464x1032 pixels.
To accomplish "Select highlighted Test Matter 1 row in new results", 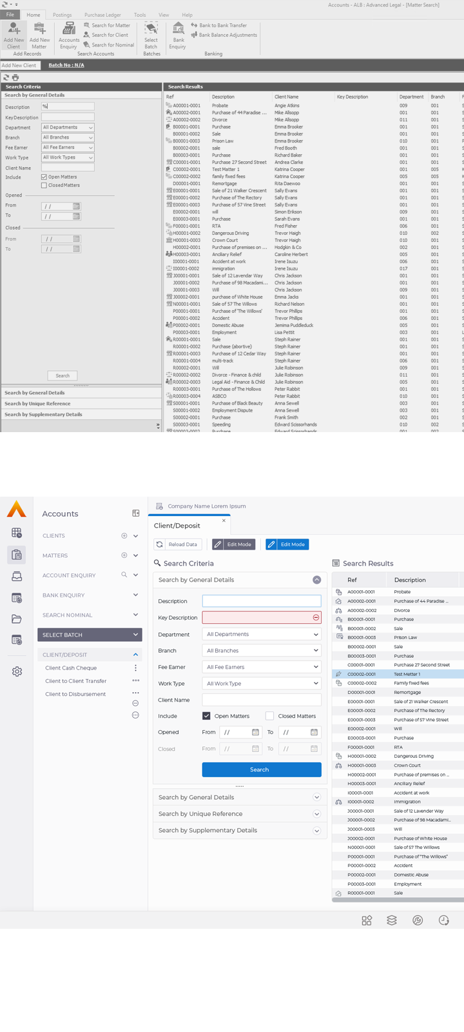I will point(398,674).
